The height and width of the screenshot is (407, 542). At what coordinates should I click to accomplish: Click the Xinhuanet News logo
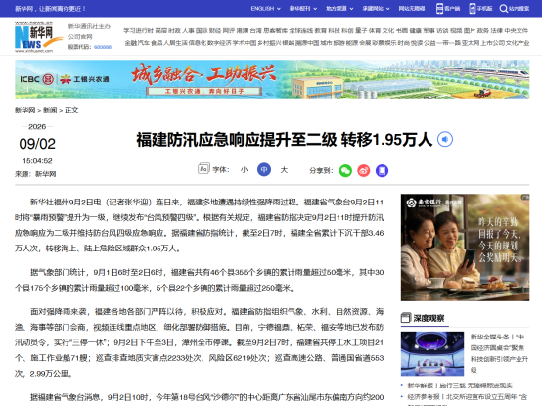[38, 36]
